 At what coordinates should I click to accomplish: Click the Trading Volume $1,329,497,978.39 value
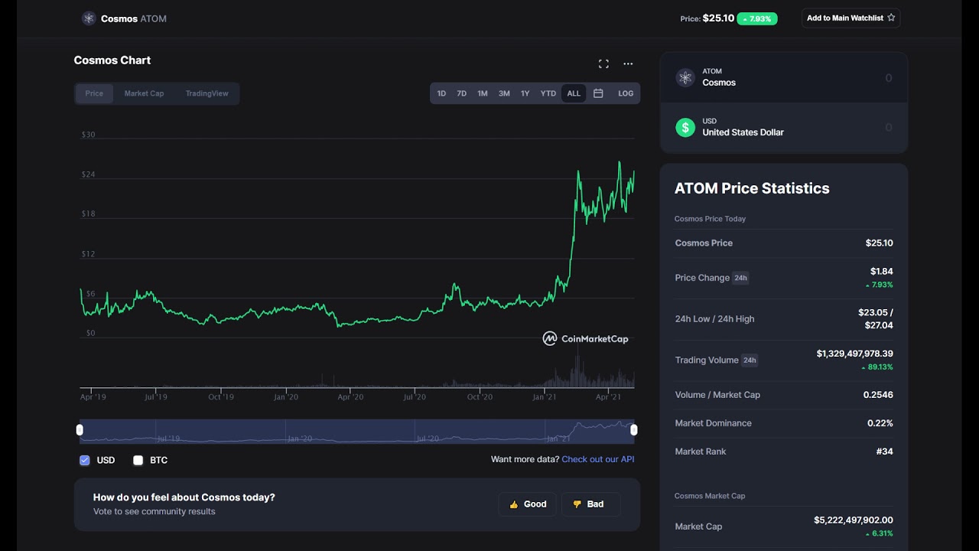click(854, 354)
